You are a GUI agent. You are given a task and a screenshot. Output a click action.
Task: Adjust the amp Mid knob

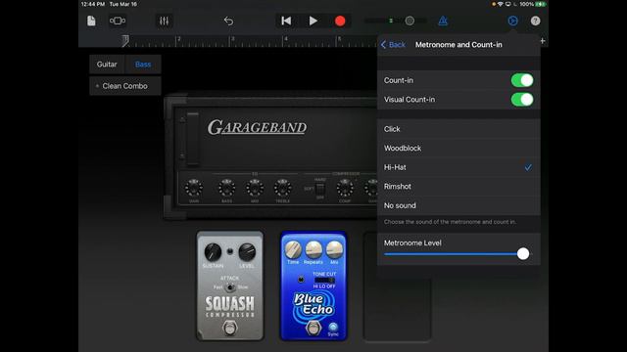click(255, 188)
